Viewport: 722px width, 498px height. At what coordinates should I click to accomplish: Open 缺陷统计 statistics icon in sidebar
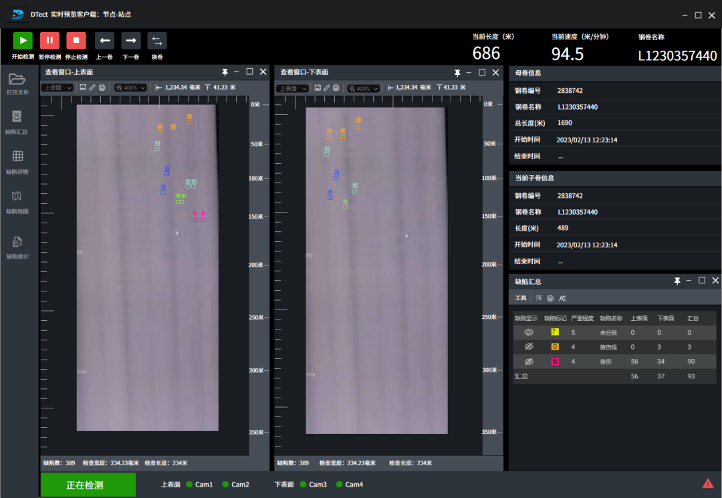17,241
